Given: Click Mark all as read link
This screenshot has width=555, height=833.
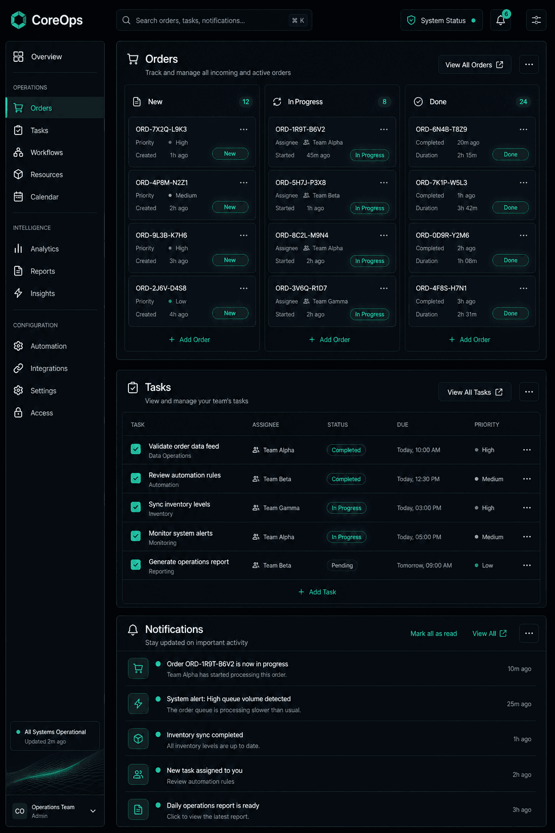Looking at the screenshot, I should pyautogui.click(x=434, y=633).
